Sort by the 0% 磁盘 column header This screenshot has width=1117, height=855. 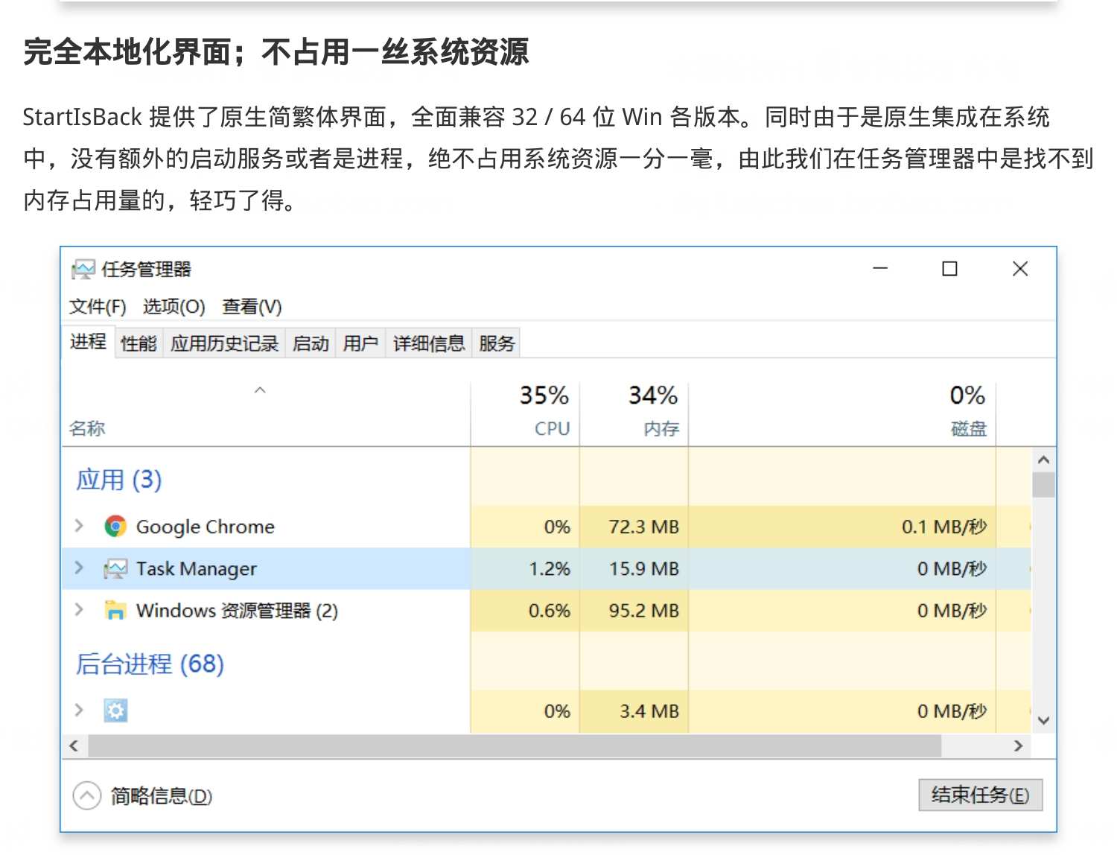coord(842,414)
